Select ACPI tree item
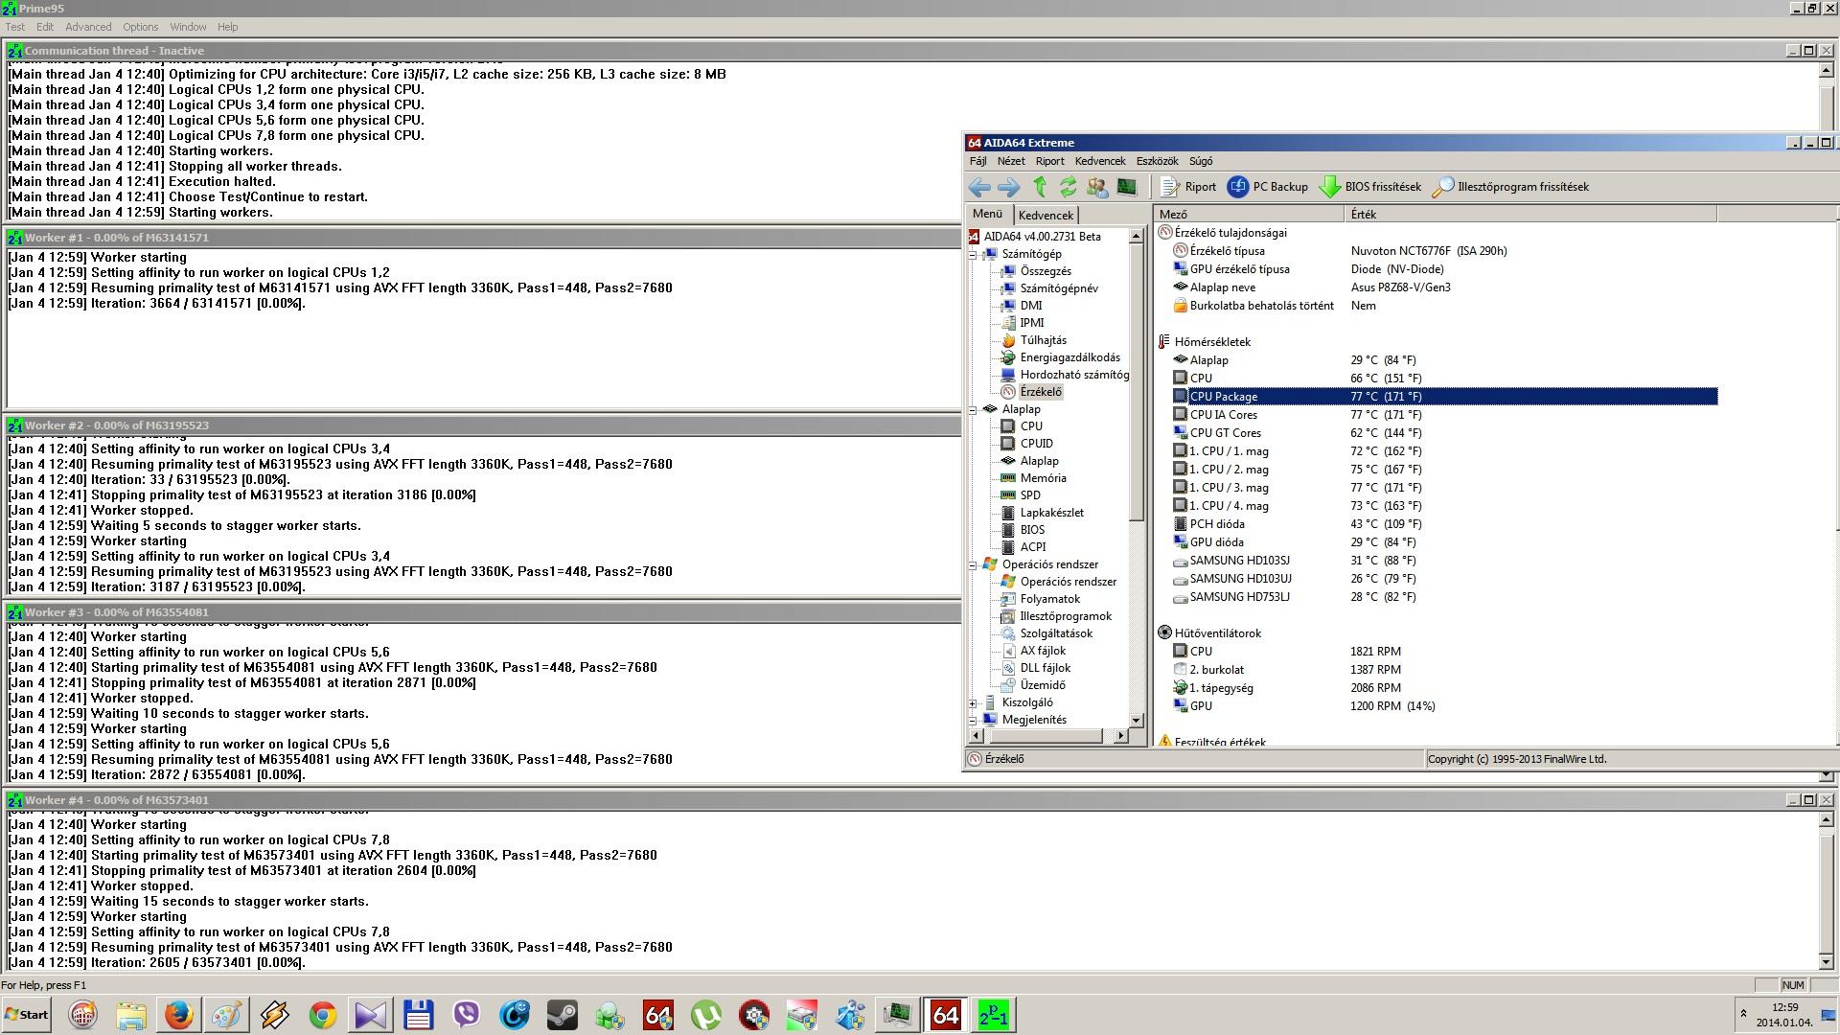Screen dimensions: 1840x1035 pyautogui.click(x=1032, y=547)
